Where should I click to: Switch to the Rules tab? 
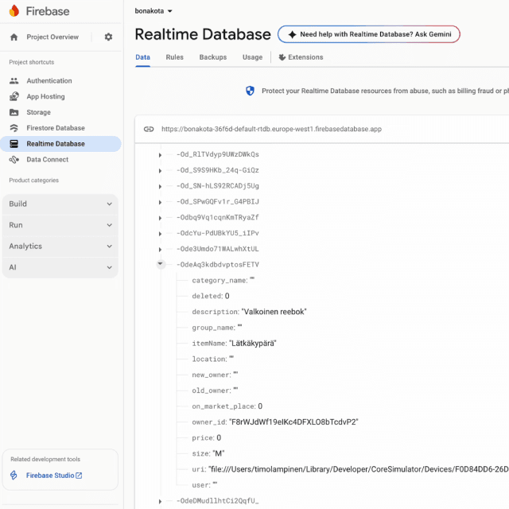pos(175,57)
